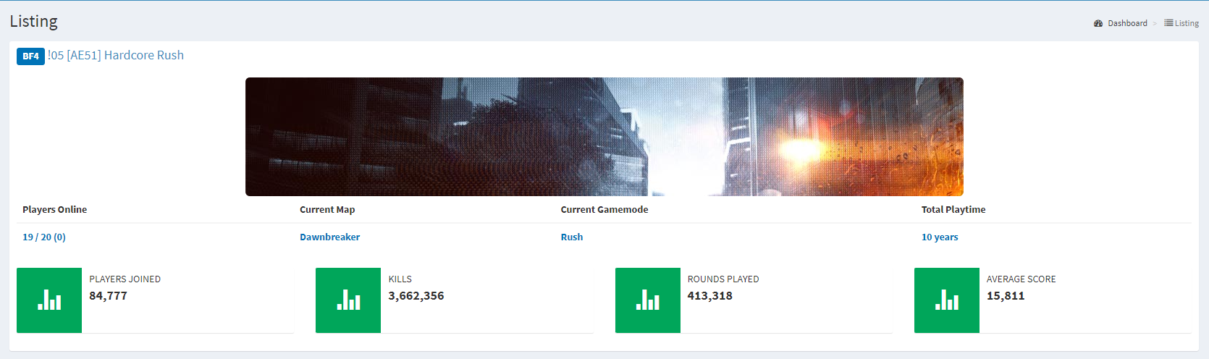Screen dimensions: 1209x359
Task: Click the 413,318 rounds played value
Action: pyautogui.click(x=710, y=295)
